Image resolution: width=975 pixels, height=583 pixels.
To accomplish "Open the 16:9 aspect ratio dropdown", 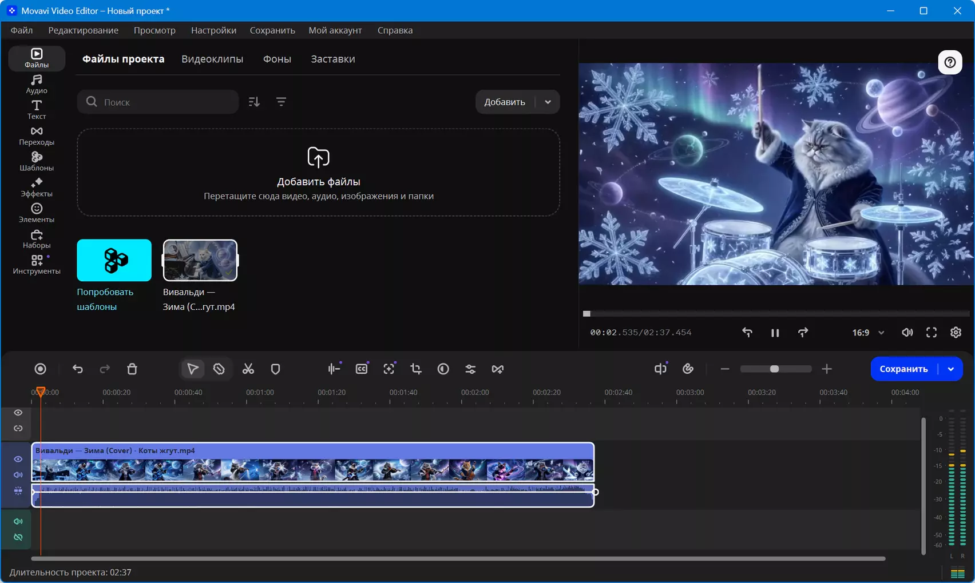I will [868, 333].
